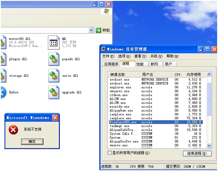Click the red error icon in dialog
Image resolution: width=218 pixels, height=171 pixels.
(x=13, y=130)
